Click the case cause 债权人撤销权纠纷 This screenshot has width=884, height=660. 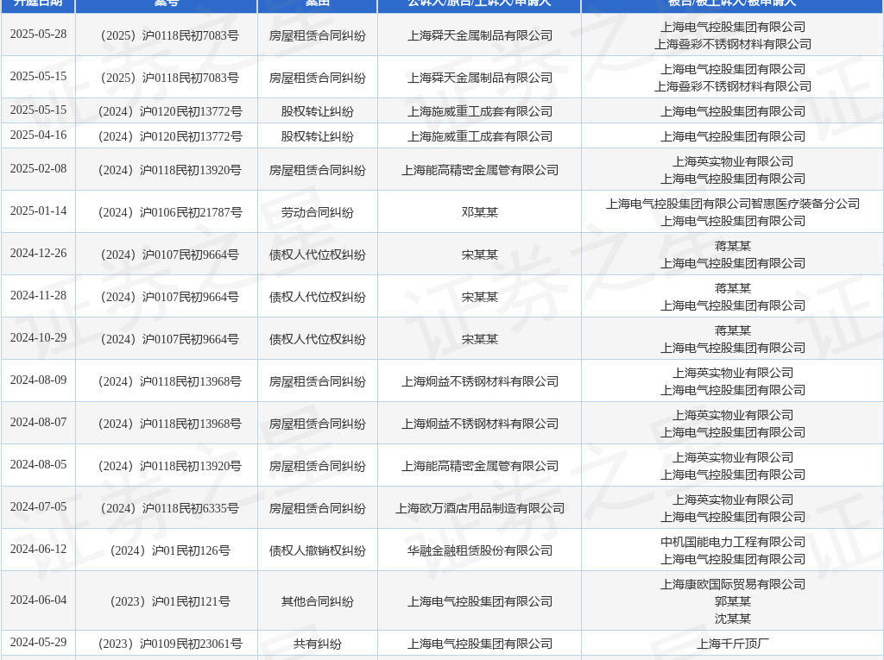click(318, 550)
